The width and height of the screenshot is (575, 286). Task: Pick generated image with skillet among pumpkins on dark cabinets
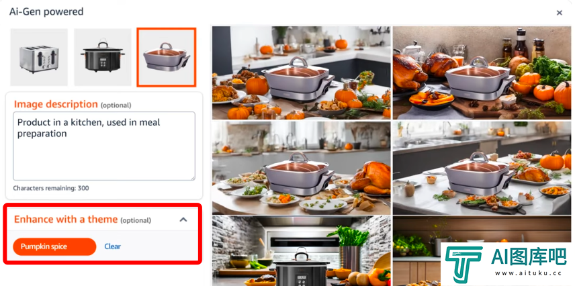coord(302,73)
